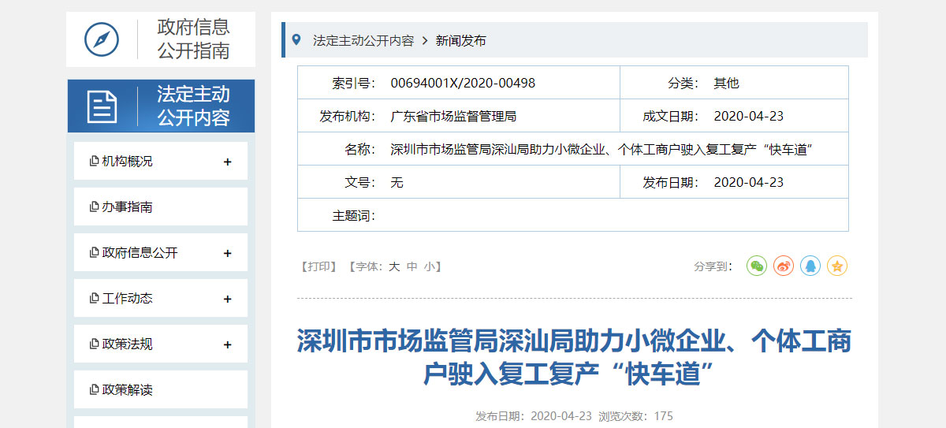Click the 分类 value 其他
946x428 pixels.
pos(726,83)
